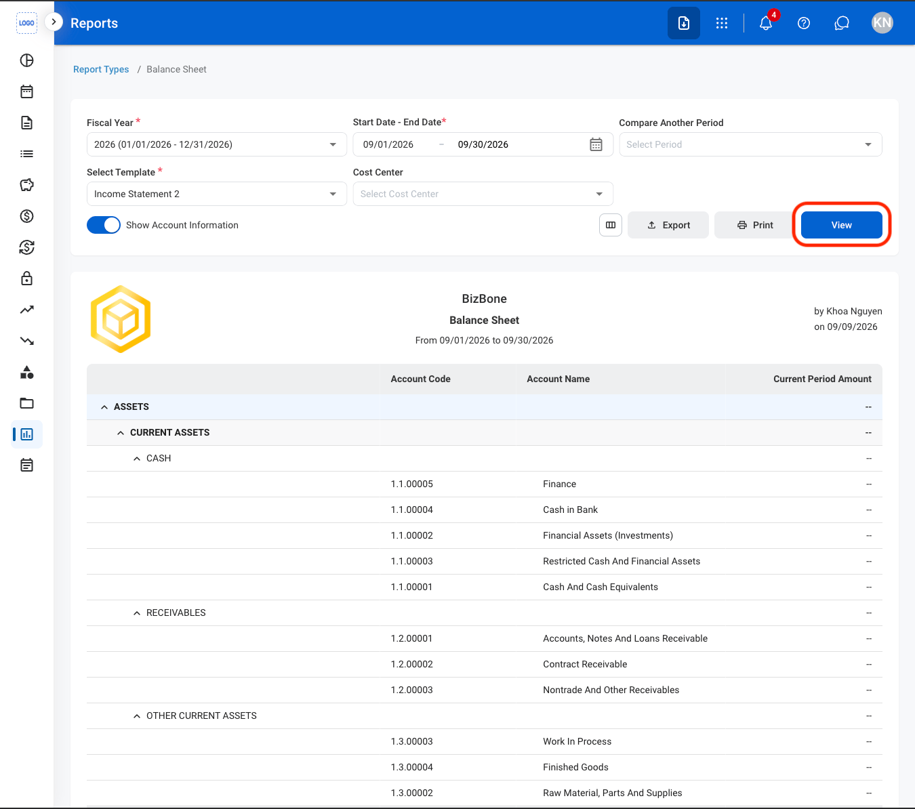Open the Select Template dropdown

(216, 194)
